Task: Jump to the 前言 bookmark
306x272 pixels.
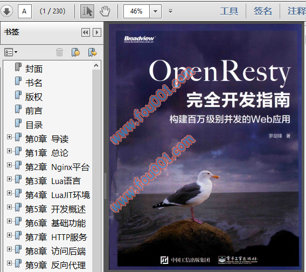Action: point(34,111)
